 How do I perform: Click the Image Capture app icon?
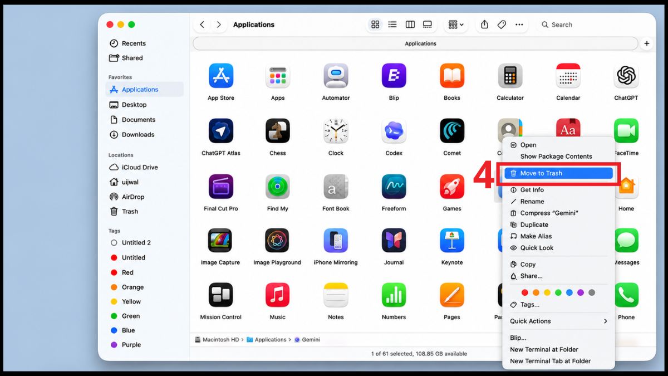tap(221, 241)
